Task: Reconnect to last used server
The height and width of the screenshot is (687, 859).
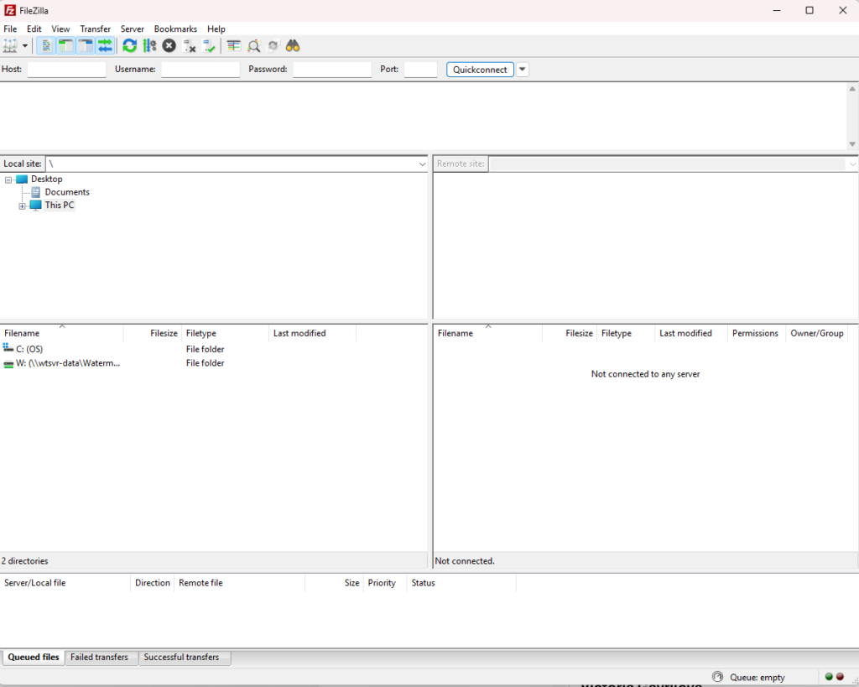Action: point(209,46)
